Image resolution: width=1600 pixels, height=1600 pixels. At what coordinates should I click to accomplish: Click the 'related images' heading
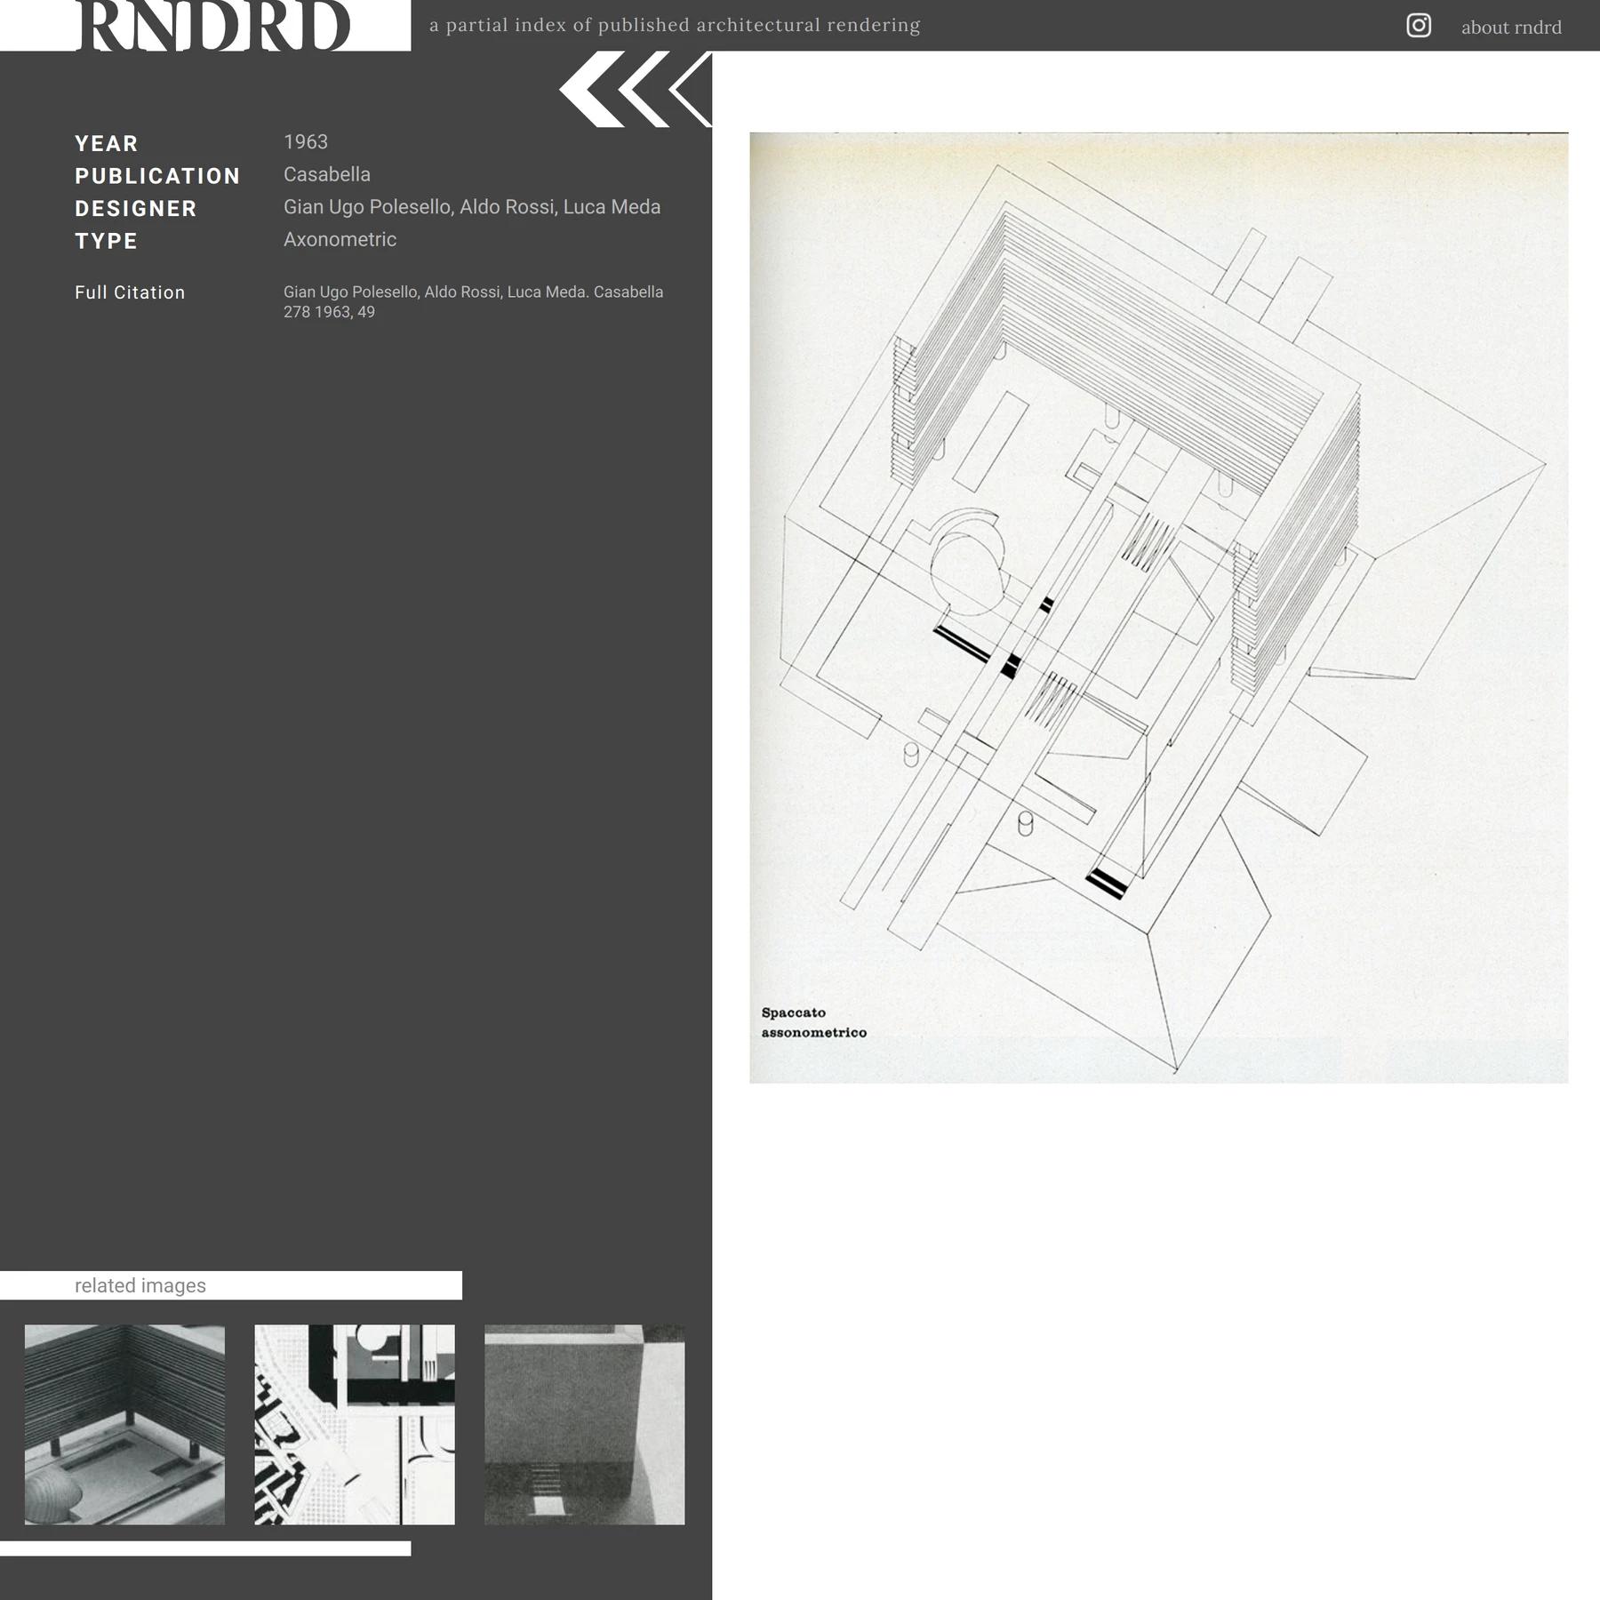140,1286
